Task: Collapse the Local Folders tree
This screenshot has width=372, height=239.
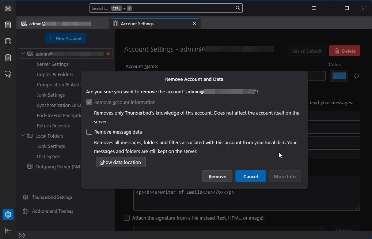Action: pyautogui.click(x=23, y=136)
